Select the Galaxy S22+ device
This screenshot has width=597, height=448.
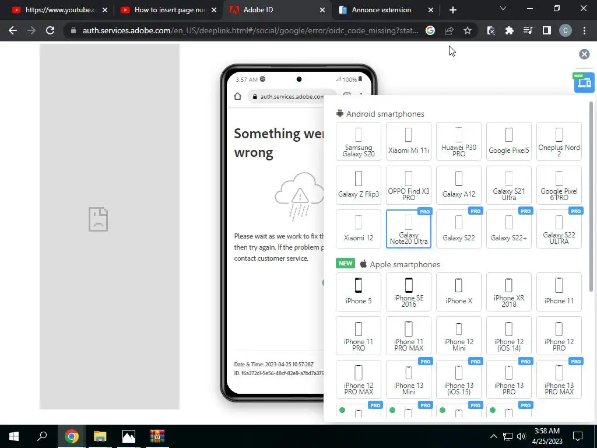coord(508,229)
